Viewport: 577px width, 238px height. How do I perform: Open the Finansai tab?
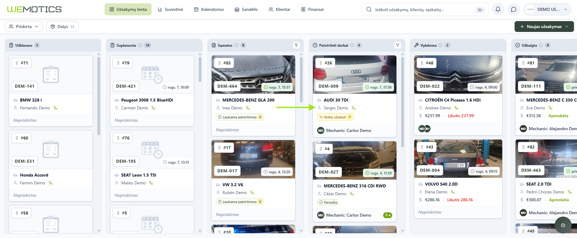pos(313,9)
